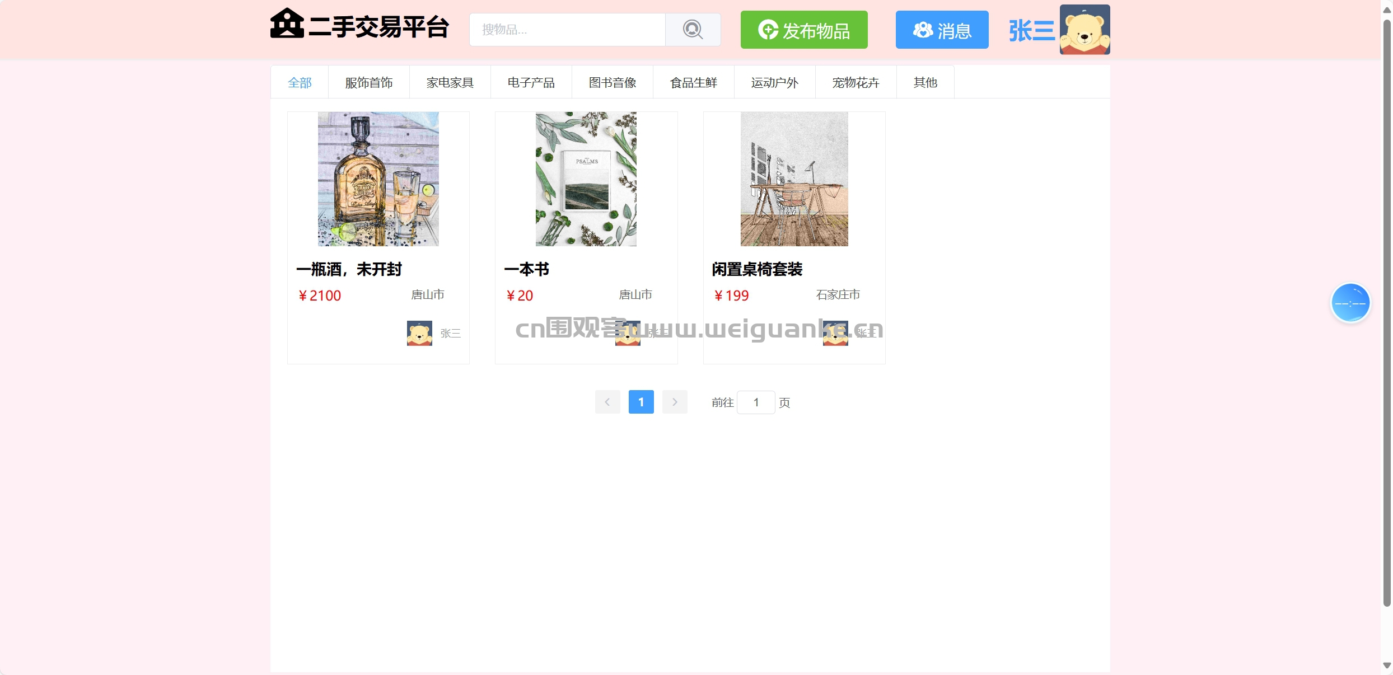Click the blue floating timer circle
1393x675 pixels.
coord(1350,303)
